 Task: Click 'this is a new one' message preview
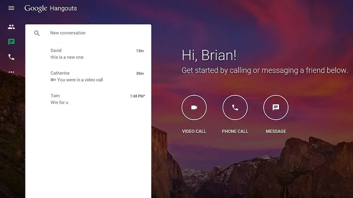click(67, 57)
